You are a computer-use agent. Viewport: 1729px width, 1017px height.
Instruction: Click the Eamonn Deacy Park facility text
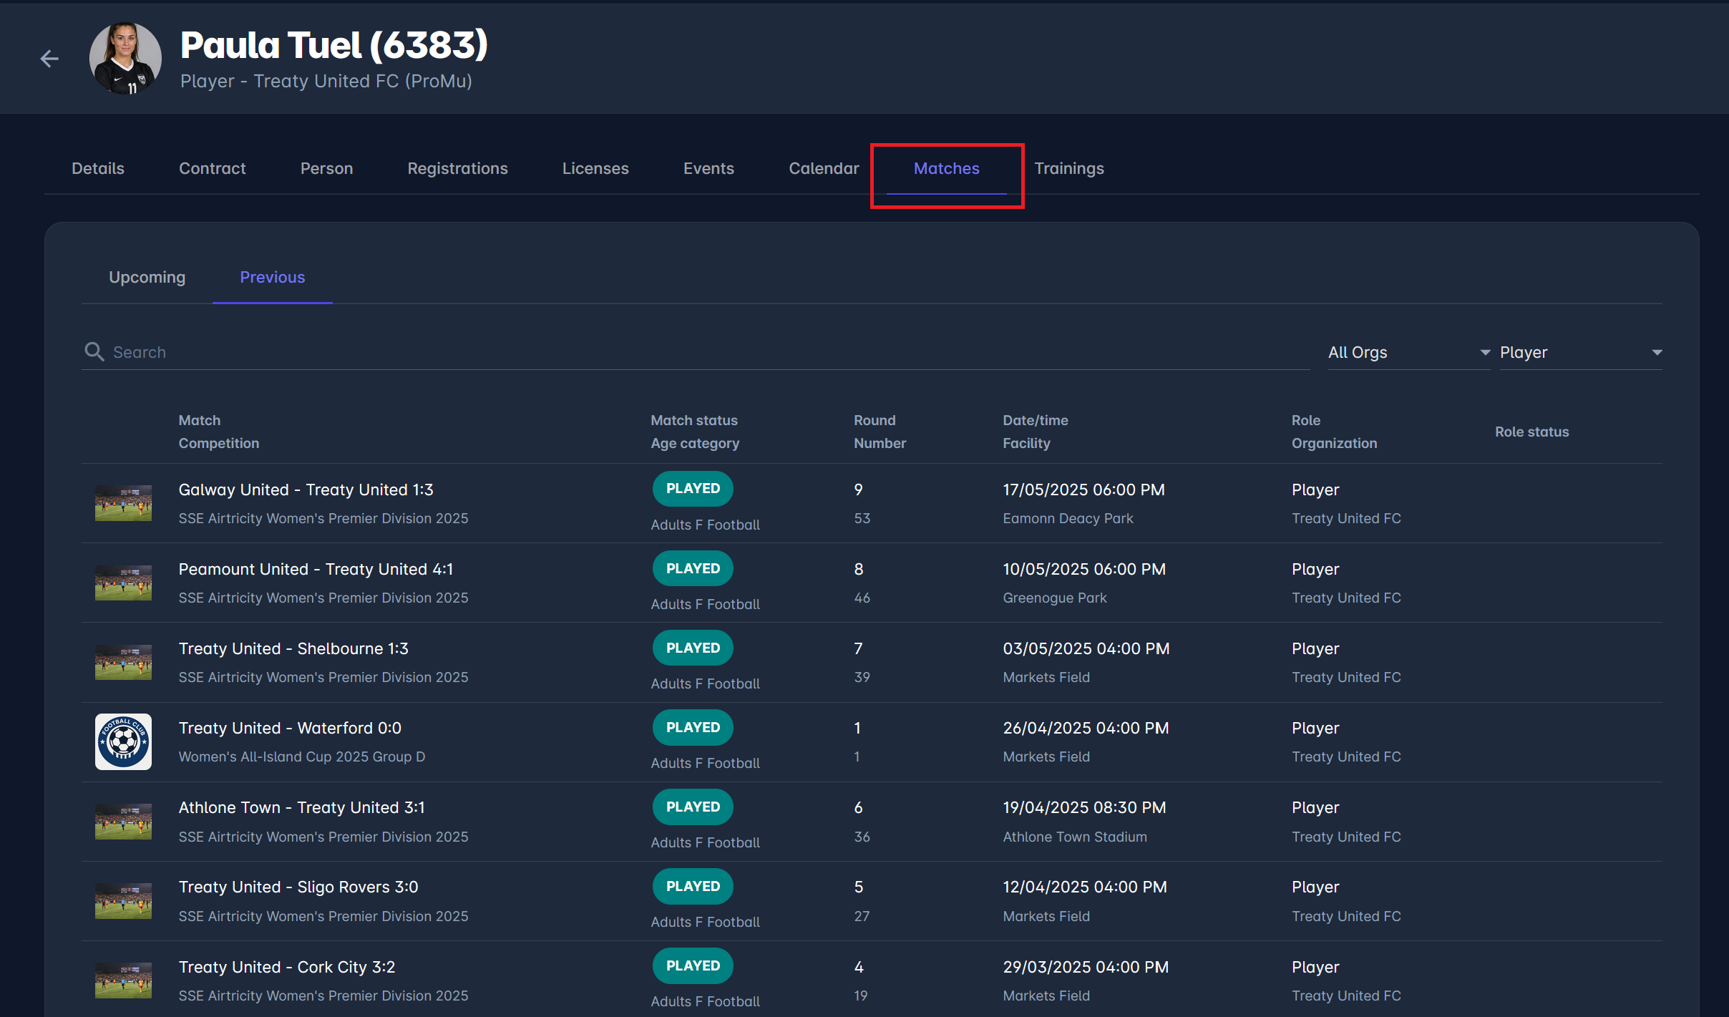tap(1068, 518)
